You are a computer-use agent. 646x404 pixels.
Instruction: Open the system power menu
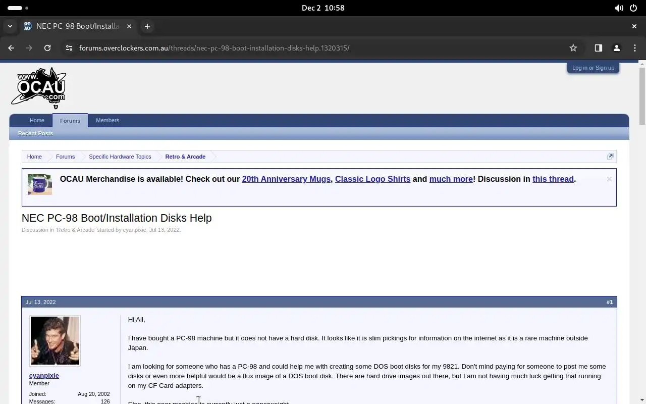pos(634,8)
